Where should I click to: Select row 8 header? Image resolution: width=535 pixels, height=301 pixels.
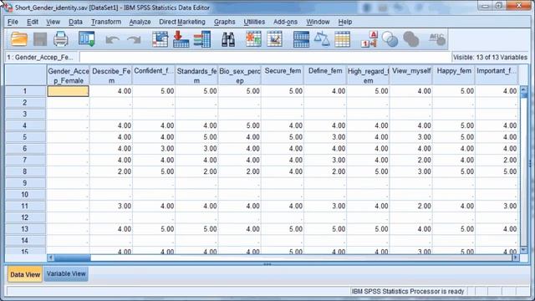click(x=25, y=171)
